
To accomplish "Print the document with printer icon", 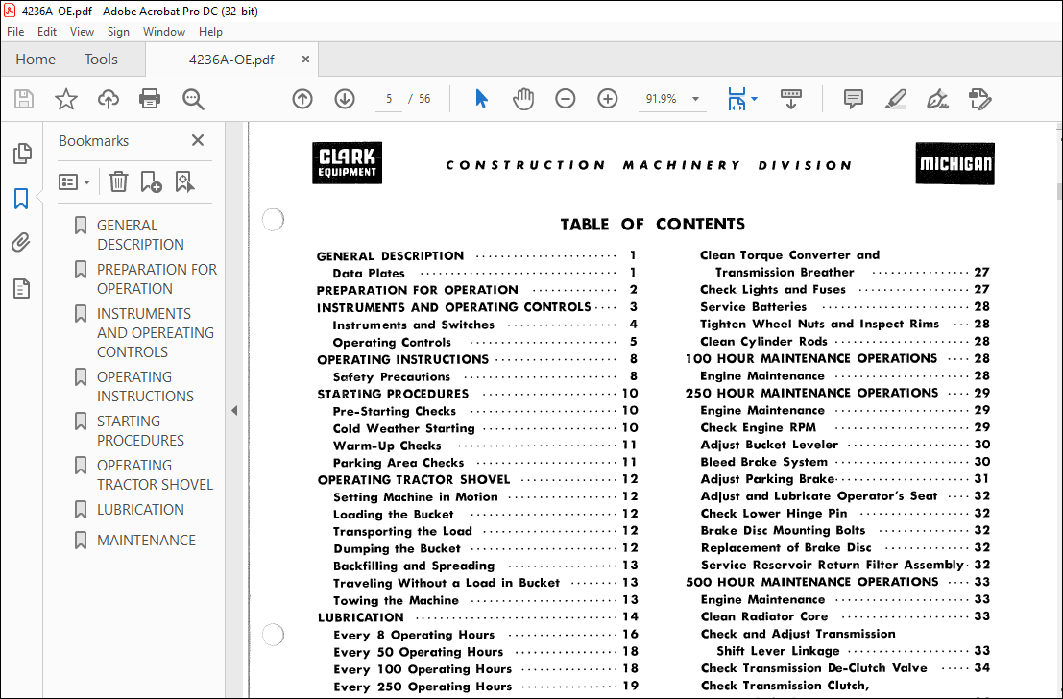I will pos(150,99).
